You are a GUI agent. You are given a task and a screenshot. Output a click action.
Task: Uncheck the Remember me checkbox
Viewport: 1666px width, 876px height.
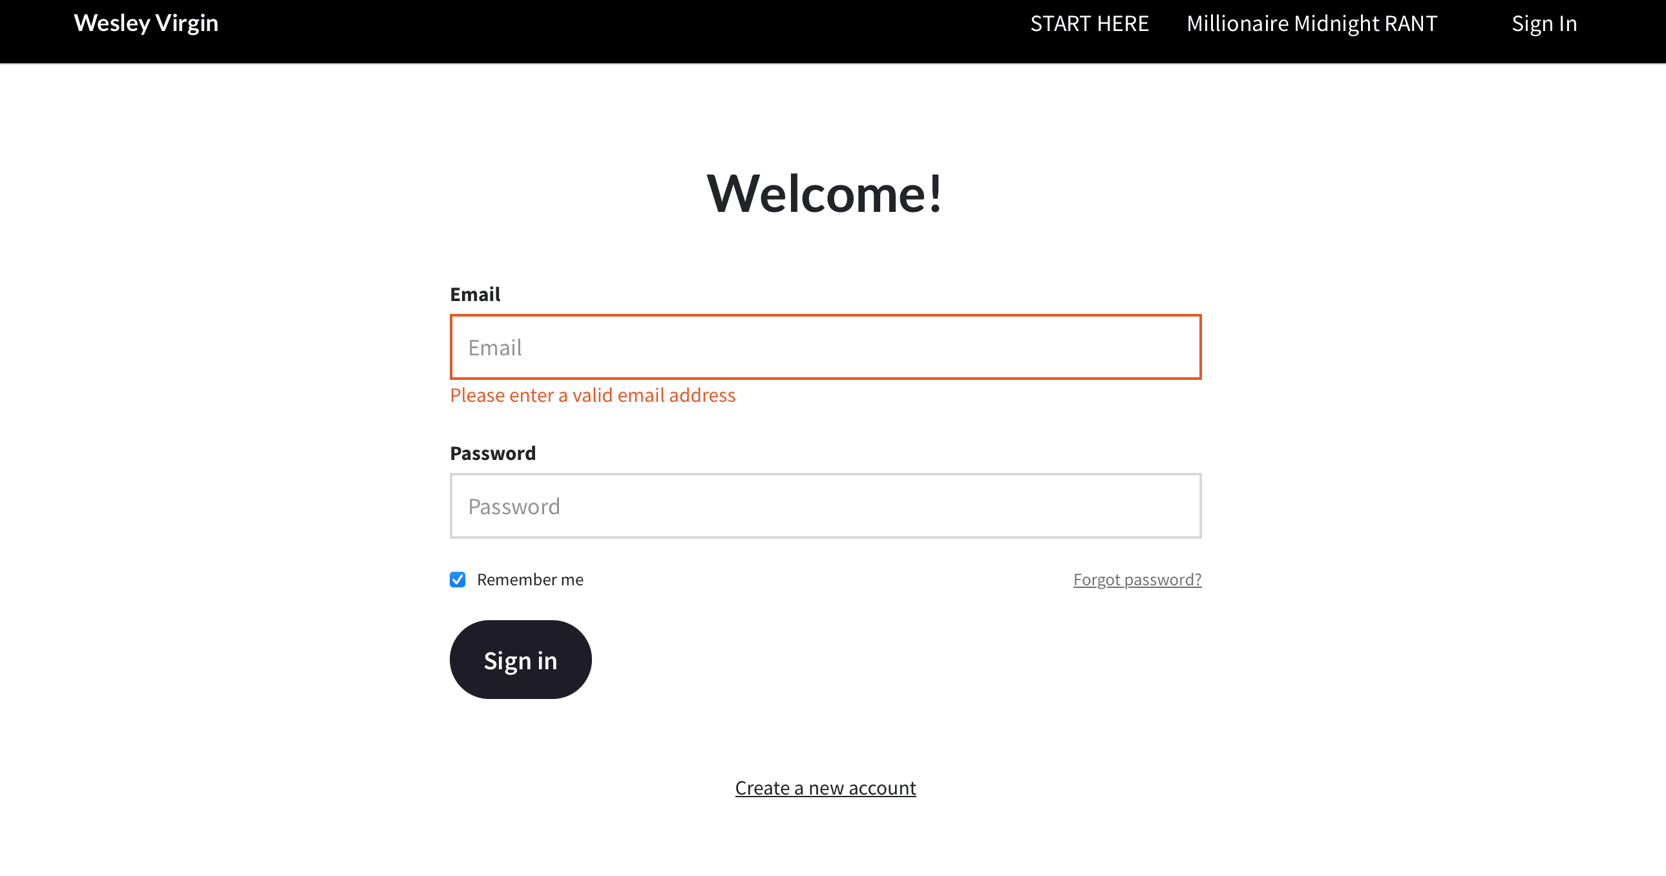458,579
